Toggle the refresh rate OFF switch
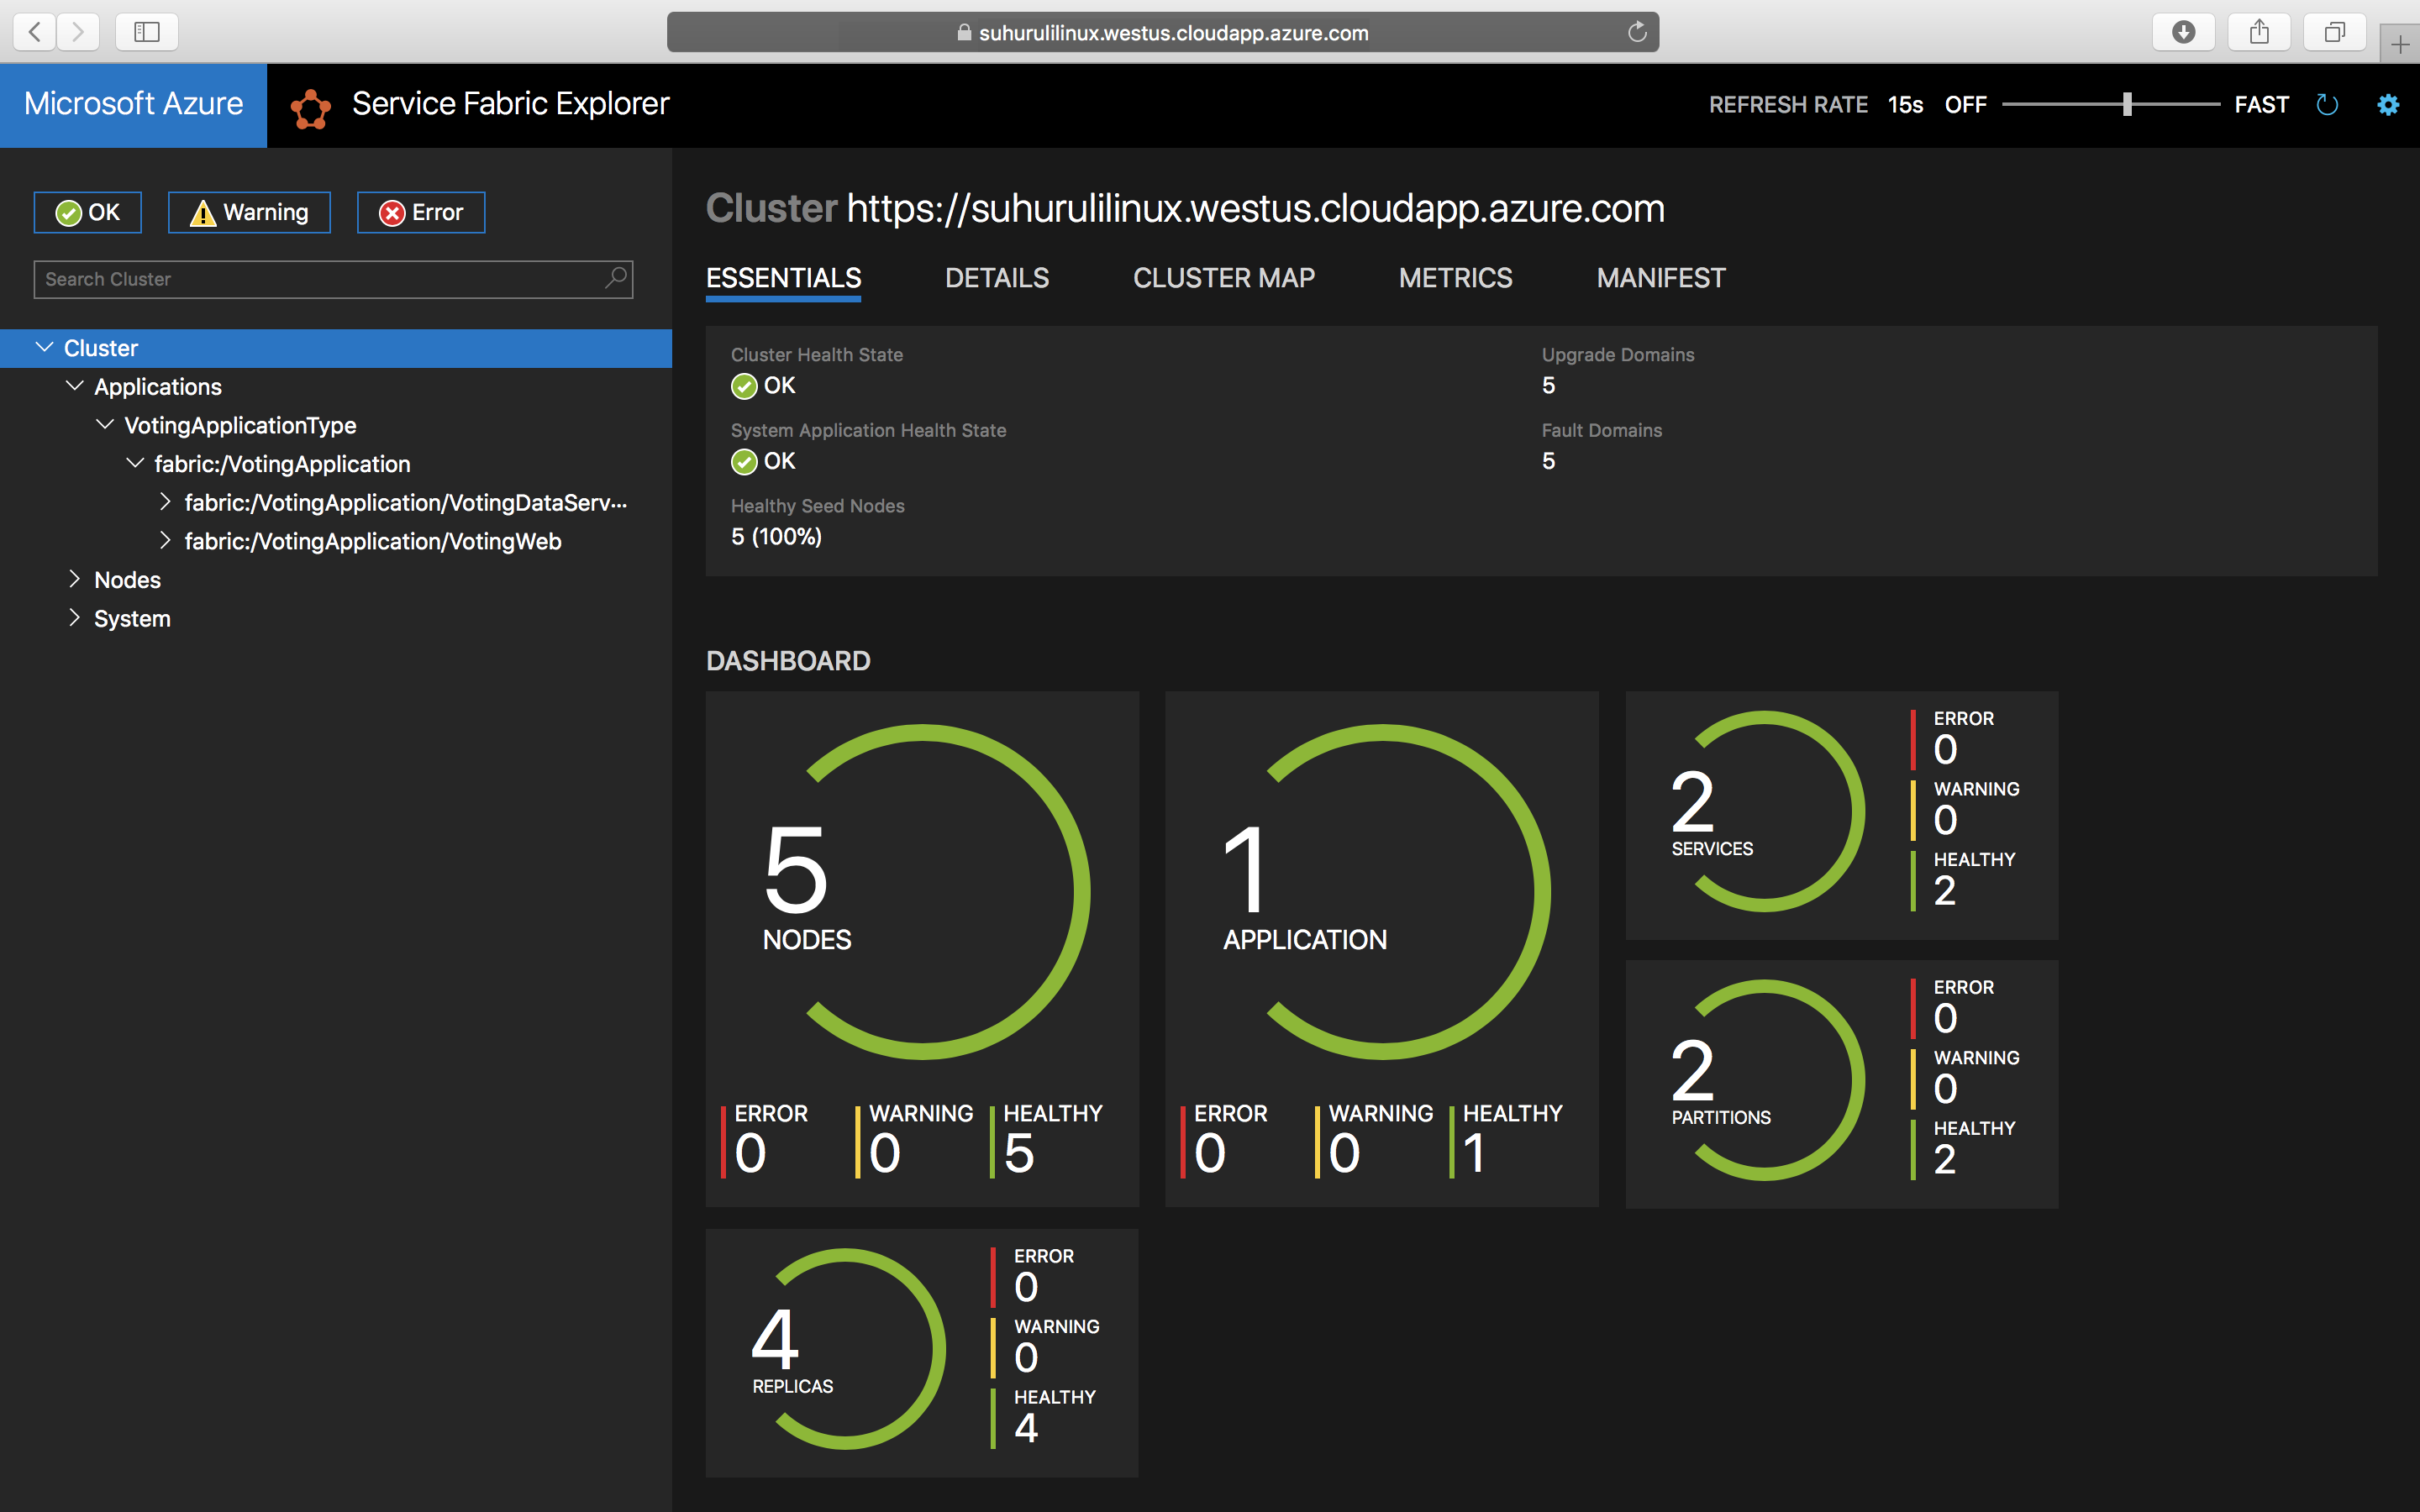The width and height of the screenshot is (2420, 1512). pyautogui.click(x=1964, y=104)
